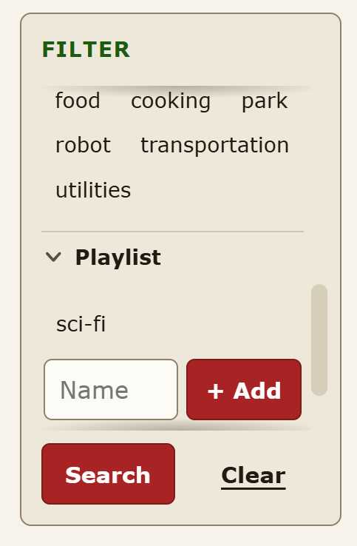Click the scrollbar thumb beside sci-fi
The image size is (357, 546).
coord(319,340)
